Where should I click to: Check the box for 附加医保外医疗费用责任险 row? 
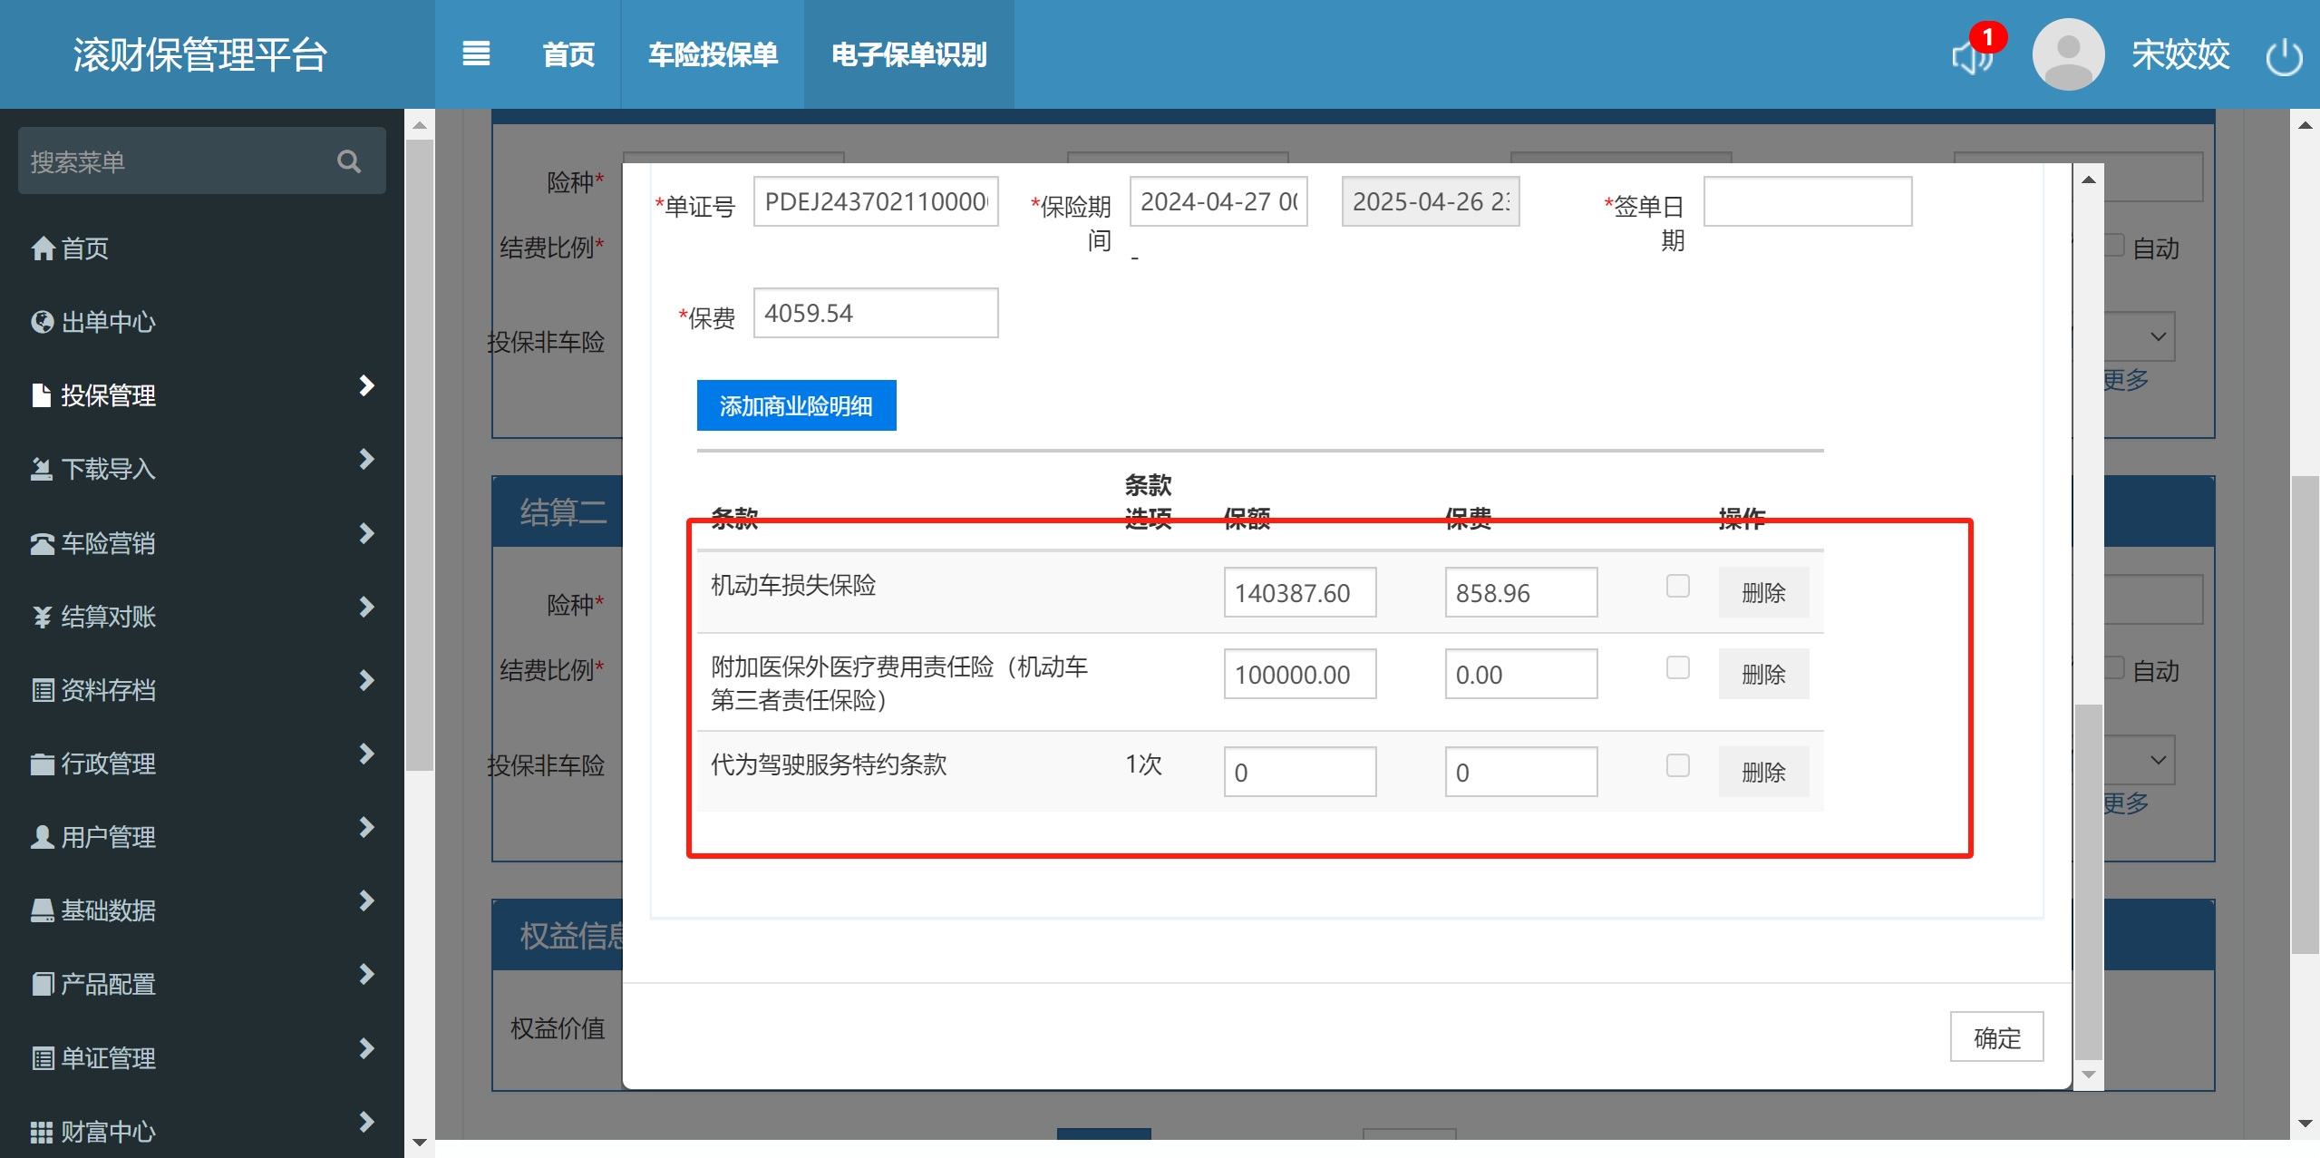tap(1677, 668)
